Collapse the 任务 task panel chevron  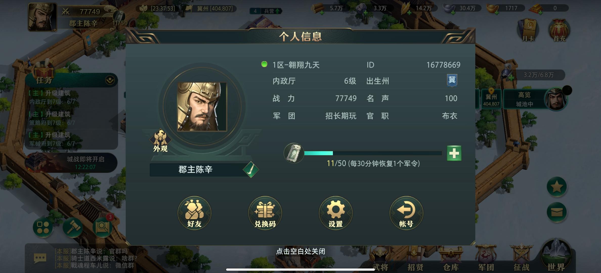point(110,80)
